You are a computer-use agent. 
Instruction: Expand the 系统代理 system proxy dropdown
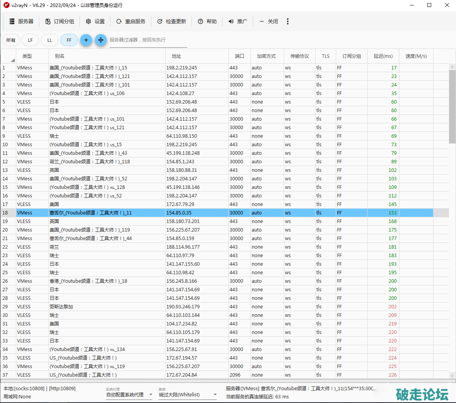pyautogui.click(x=150, y=395)
